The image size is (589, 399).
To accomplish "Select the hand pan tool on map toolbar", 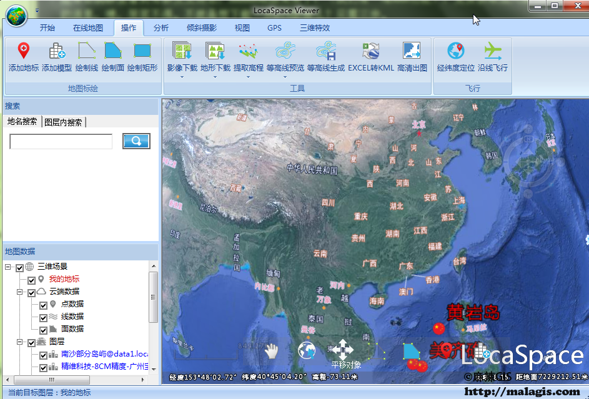I will point(271,352).
